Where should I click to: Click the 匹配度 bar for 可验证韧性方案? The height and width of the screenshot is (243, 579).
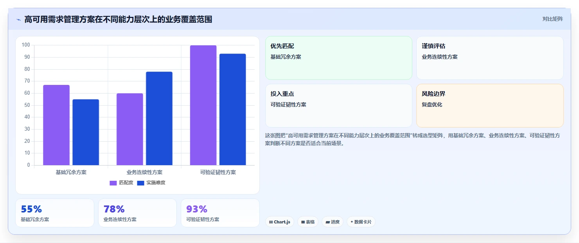click(x=203, y=105)
